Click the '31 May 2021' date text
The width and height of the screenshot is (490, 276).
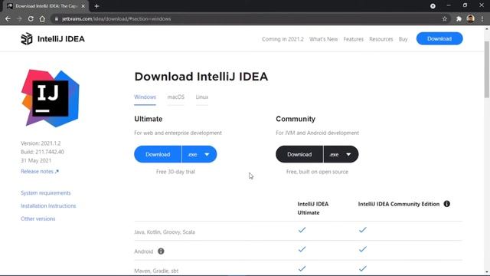click(x=36, y=160)
